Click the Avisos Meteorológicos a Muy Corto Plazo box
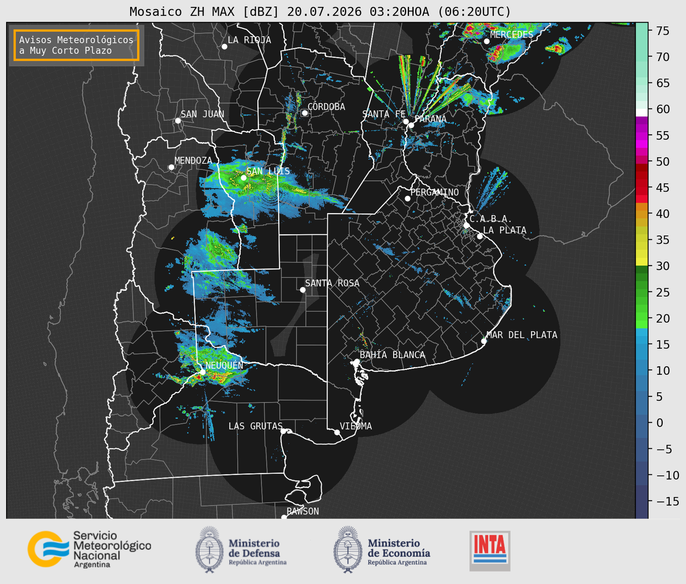This screenshot has height=584, width=686. pos(76,45)
